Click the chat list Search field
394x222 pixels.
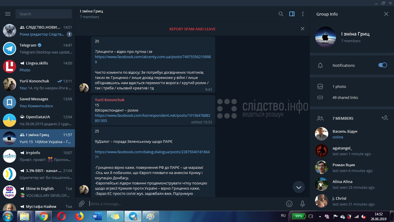44,14
